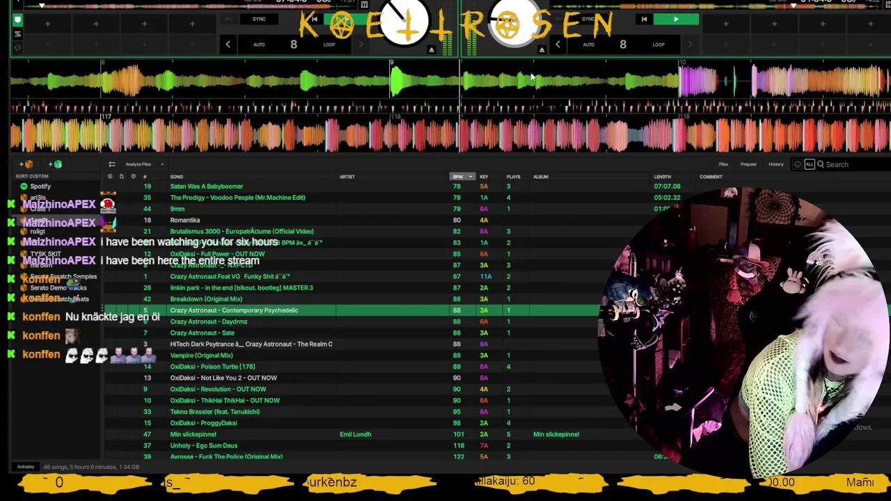Select the roligt crate

click(37, 232)
